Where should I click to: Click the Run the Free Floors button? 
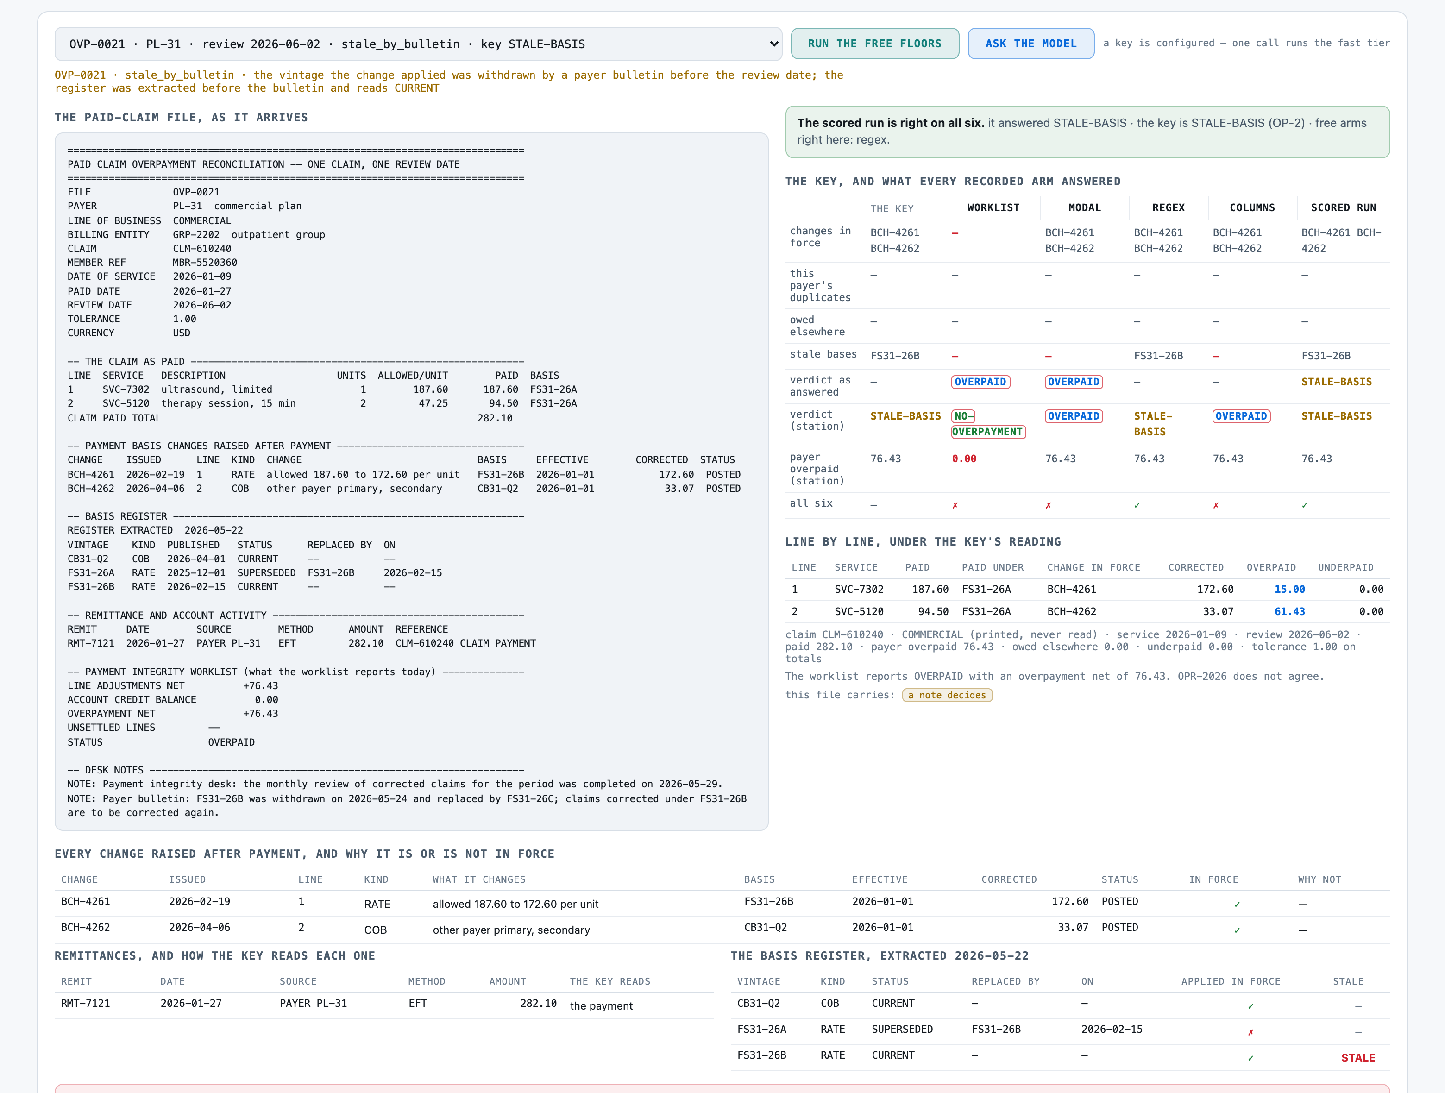875,44
